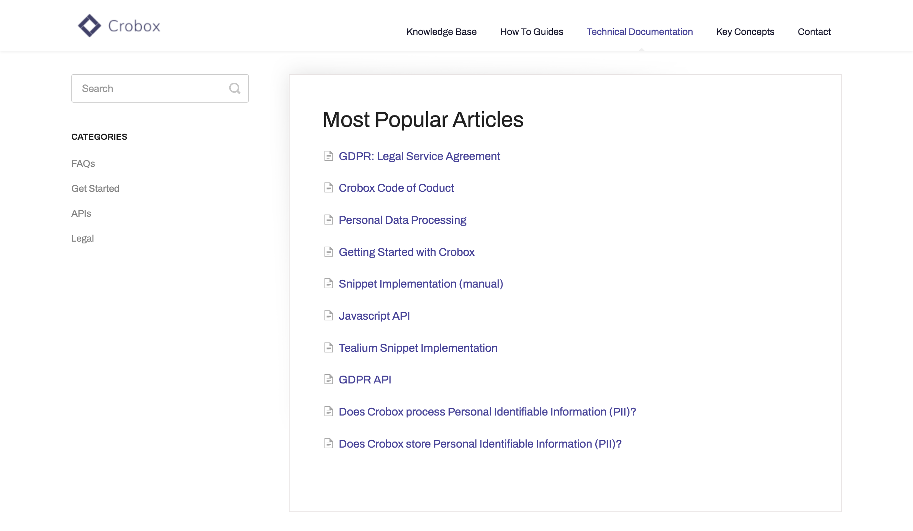Click document icon beside Javascript API

328,316
